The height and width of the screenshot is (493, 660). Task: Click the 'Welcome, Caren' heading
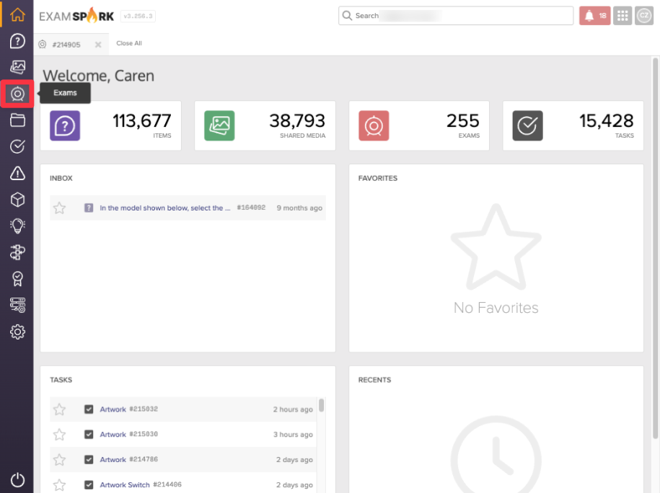[x=99, y=76]
